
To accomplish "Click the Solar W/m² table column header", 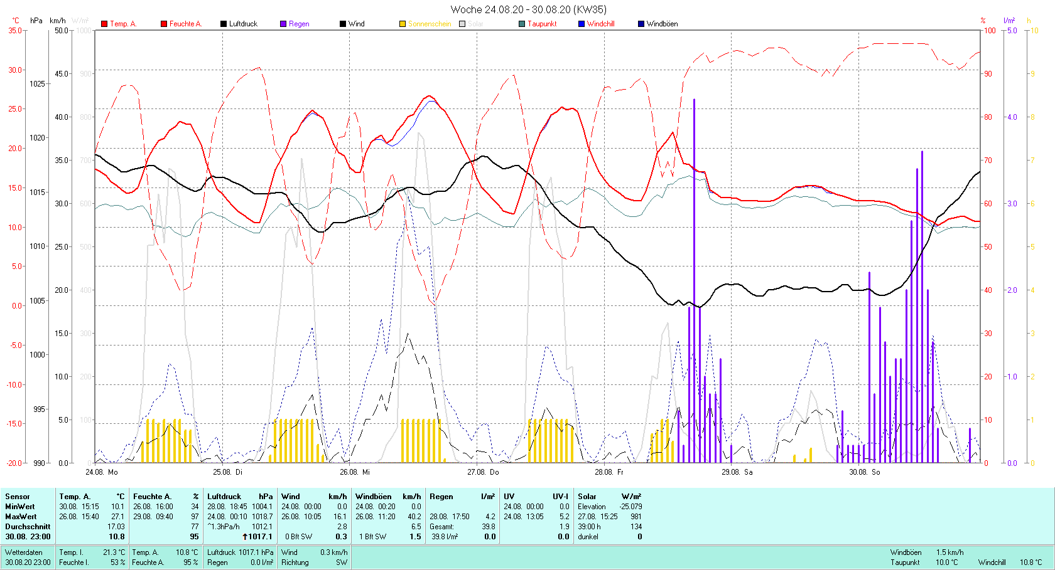I will (x=610, y=497).
